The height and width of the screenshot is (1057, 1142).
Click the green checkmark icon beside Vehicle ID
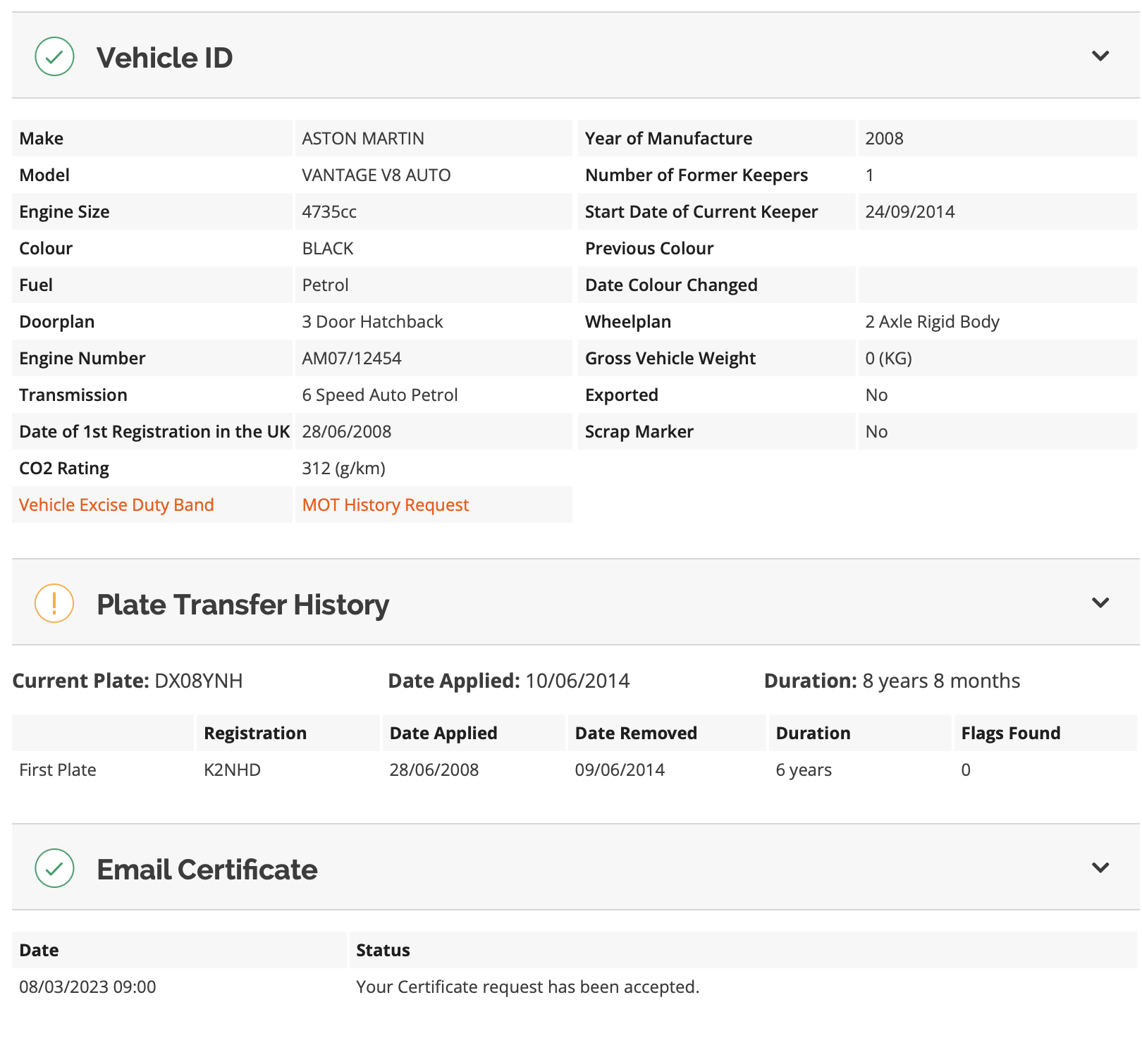(54, 56)
